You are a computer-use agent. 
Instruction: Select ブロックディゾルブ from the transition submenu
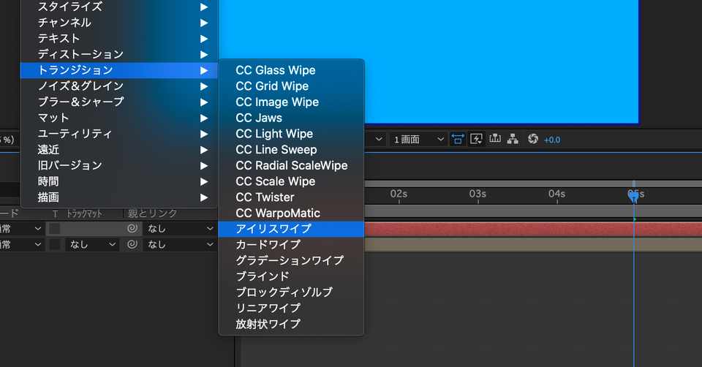[292, 292]
